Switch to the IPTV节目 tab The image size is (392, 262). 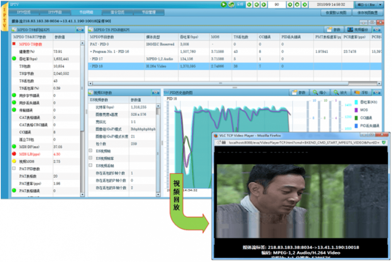(x=55, y=12)
